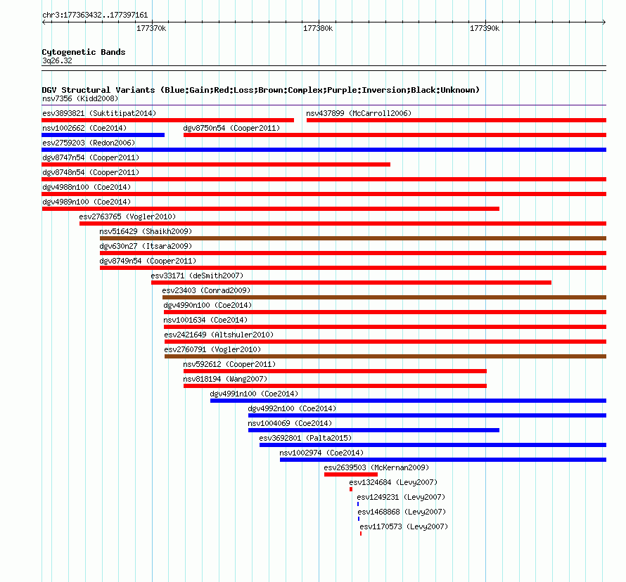This screenshot has width=626, height=582.
Task: Click the dgv4988n100 (Coe2014) label
Action: click(x=87, y=187)
